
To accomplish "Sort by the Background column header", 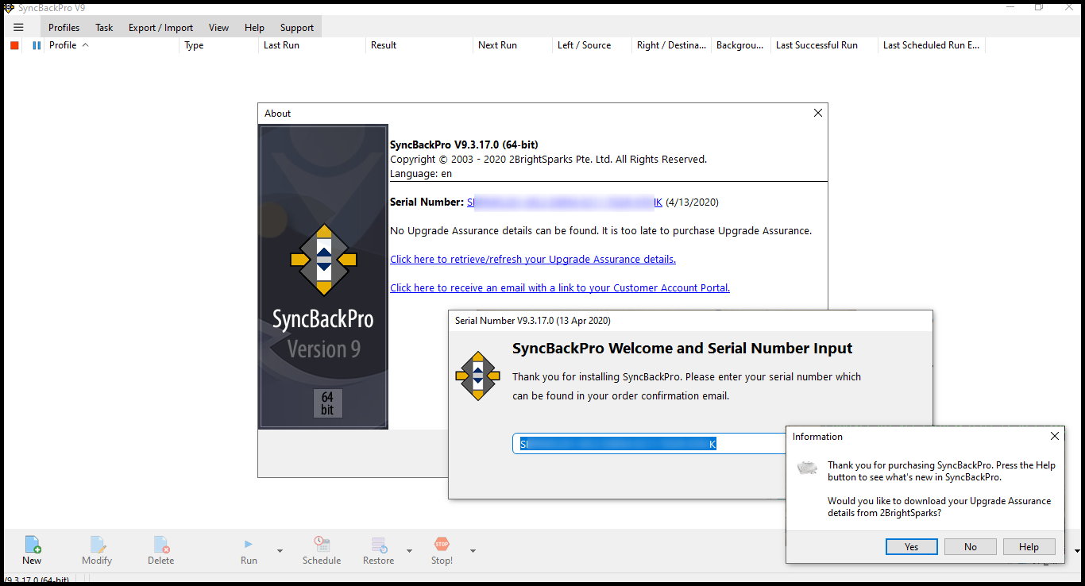I will [x=742, y=45].
